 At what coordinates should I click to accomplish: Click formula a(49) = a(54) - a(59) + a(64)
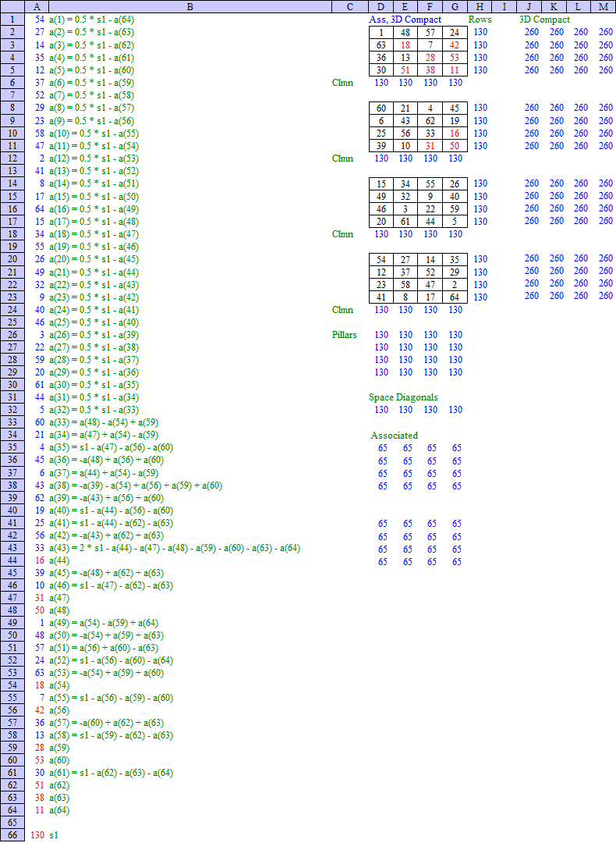(x=104, y=623)
